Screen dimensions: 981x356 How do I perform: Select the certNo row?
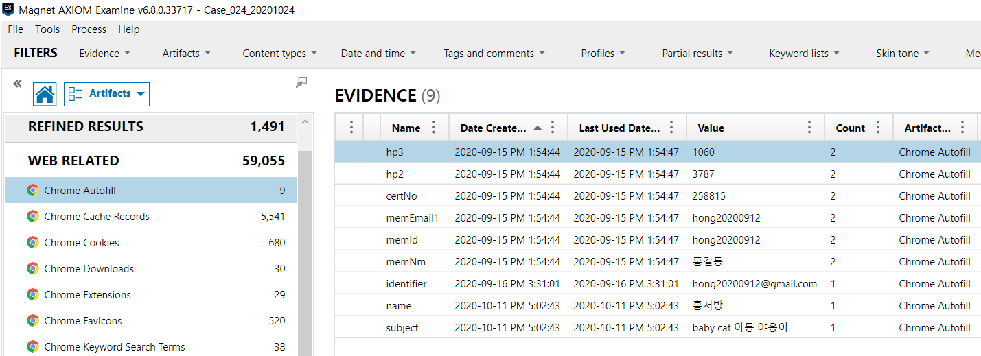(x=658, y=195)
